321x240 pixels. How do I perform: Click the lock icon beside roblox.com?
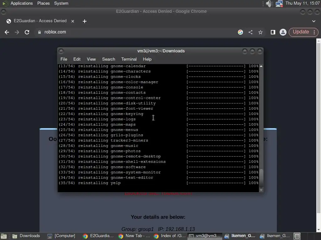tap(39, 32)
